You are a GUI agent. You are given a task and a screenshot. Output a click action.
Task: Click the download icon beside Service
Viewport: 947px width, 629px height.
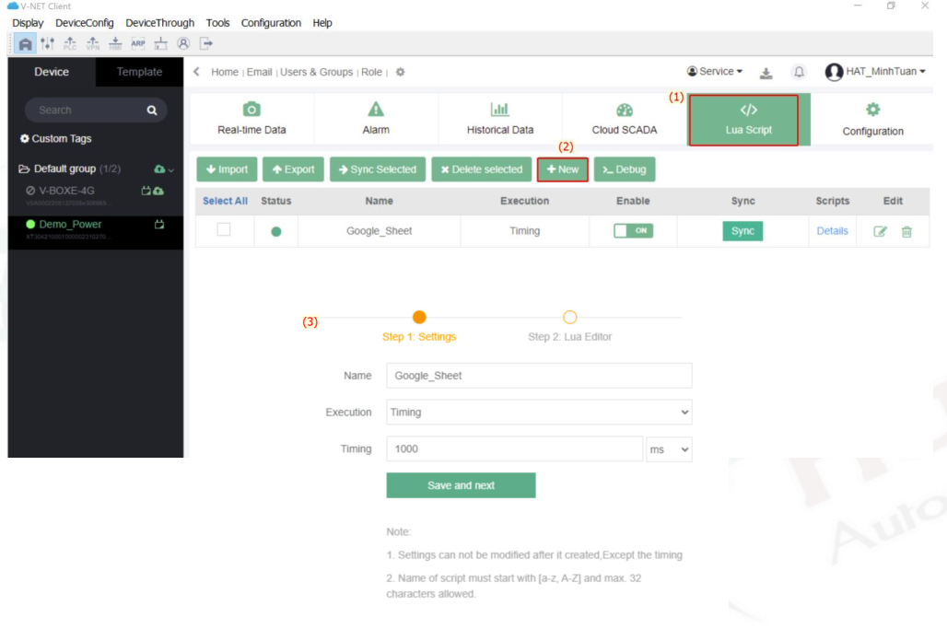(766, 73)
